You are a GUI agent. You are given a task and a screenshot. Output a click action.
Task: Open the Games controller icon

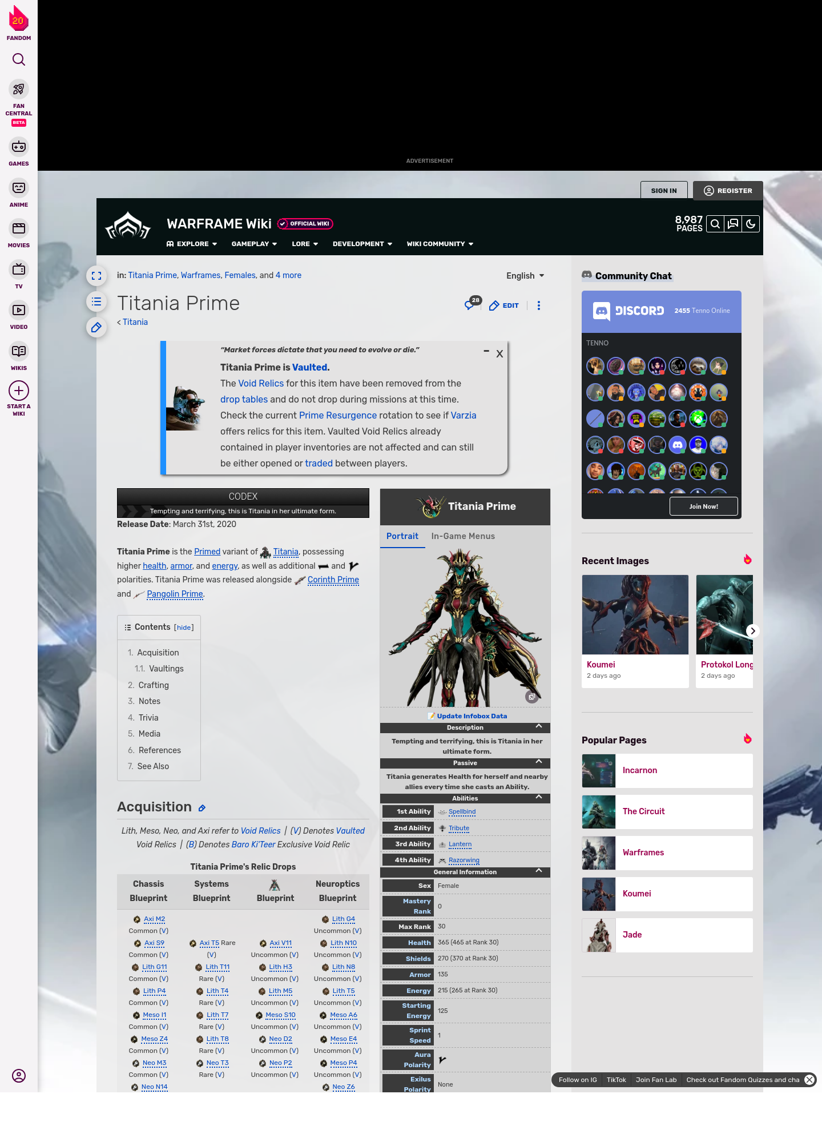19,147
